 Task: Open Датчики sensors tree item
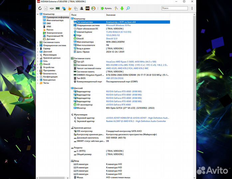click(x=49, y=39)
